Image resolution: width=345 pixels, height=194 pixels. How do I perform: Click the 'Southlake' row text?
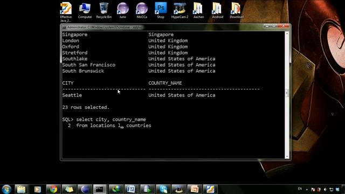(75, 59)
